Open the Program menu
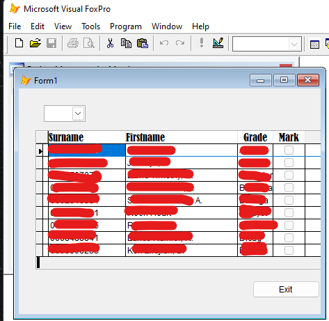Viewport: 329px width, 321px height. [126, 26]
